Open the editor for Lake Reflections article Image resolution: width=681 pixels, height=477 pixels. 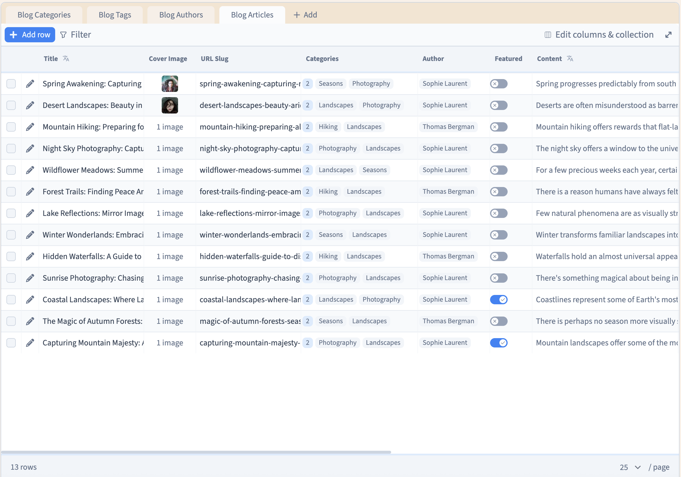click(30, 214)
